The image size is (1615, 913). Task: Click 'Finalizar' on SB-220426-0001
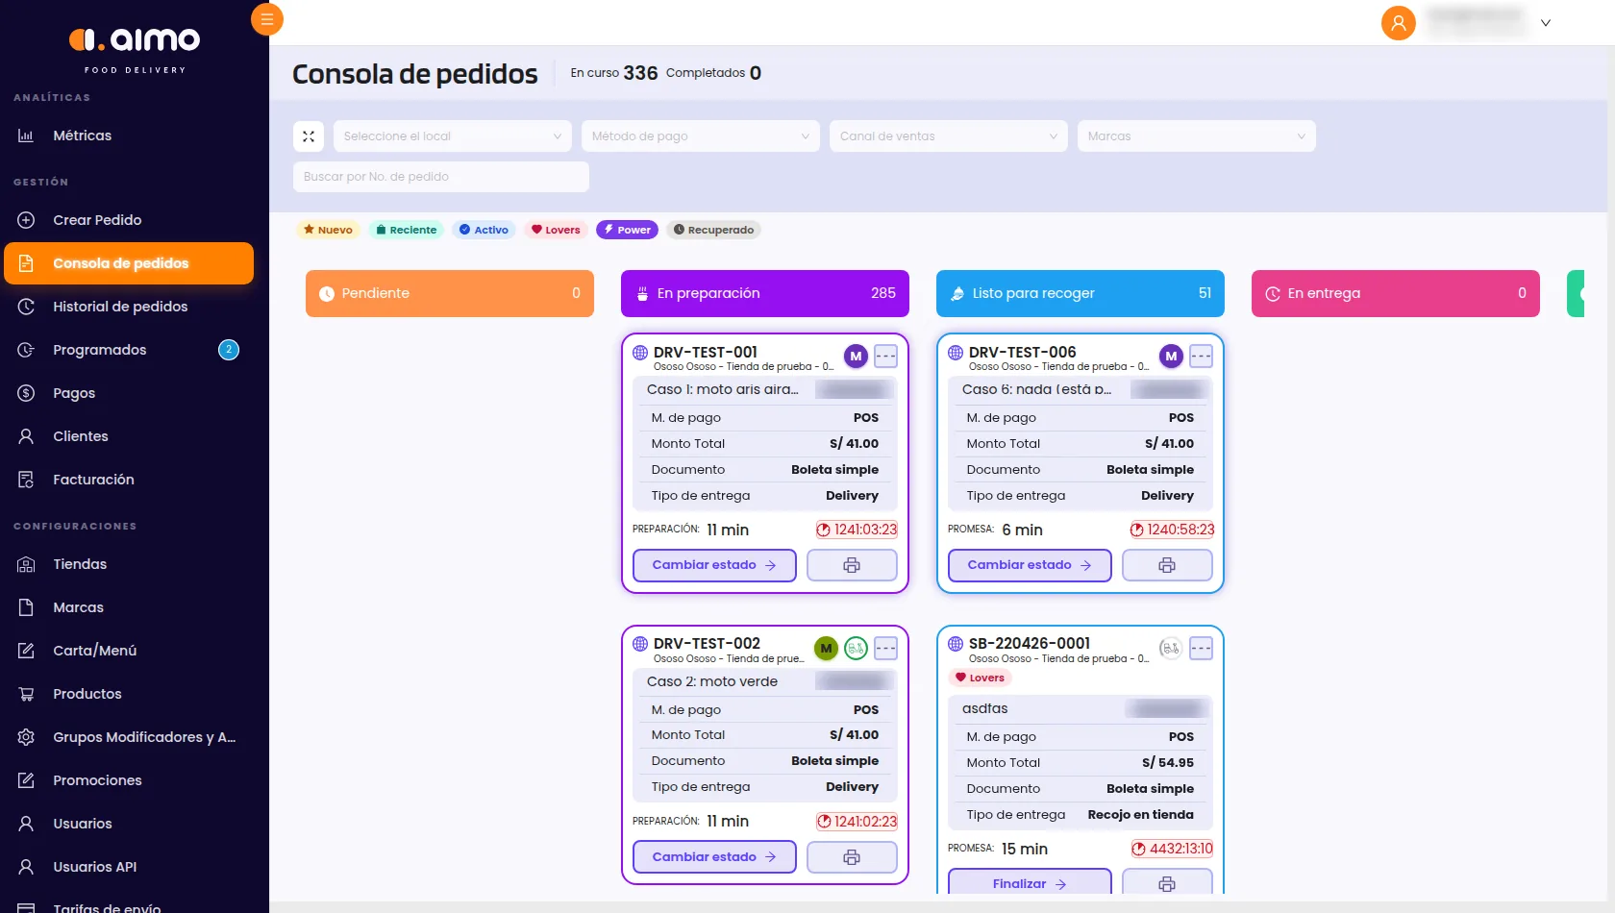click(1030, 883)
